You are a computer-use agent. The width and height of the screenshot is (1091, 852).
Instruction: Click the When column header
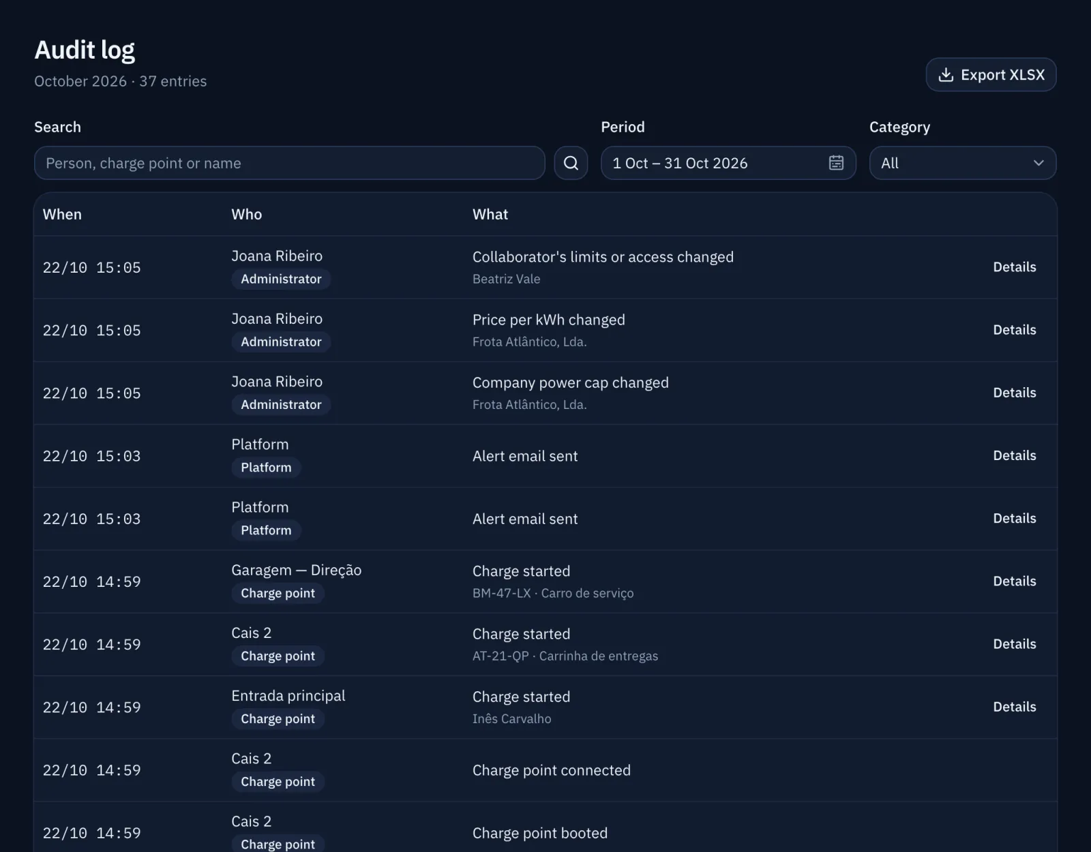pos(62,214)
